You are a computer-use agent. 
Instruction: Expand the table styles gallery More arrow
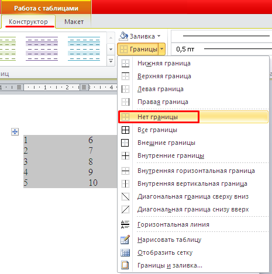coord(111,61)
